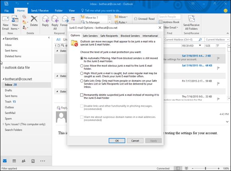Screen dimensions: 231x171
Task: Click the Ignore conversation icon
Action: [24, 16]
